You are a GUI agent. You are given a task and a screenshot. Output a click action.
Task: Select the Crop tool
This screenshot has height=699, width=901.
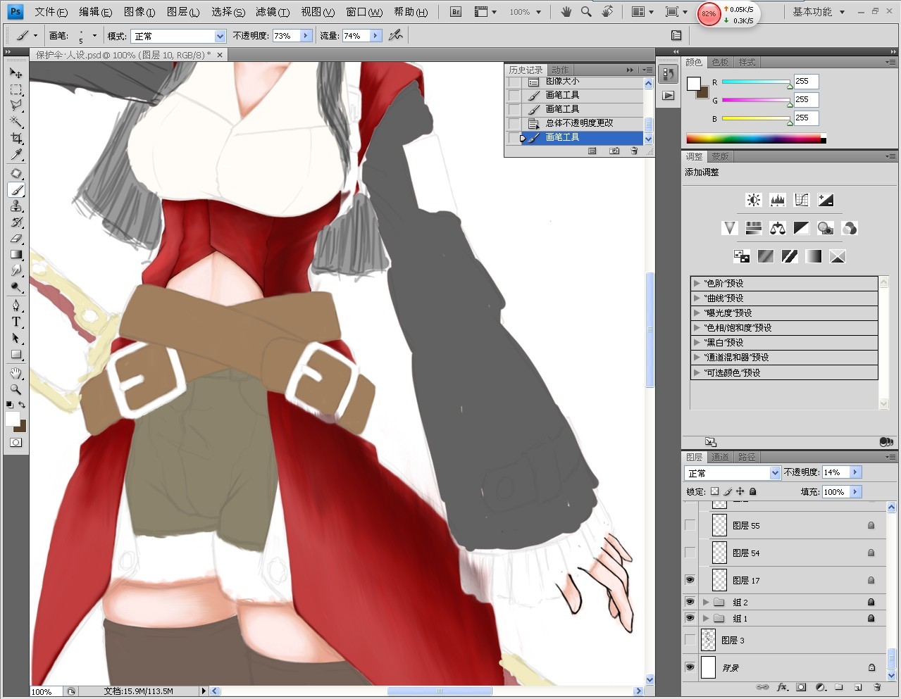[x=15, y=138]
